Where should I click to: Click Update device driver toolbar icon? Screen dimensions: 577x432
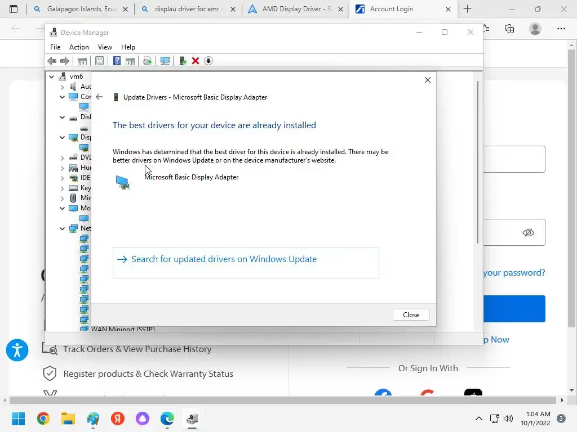point(147,61)
